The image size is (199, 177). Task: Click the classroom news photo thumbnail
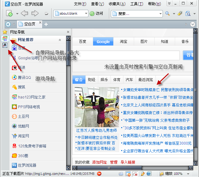point(97,107)
